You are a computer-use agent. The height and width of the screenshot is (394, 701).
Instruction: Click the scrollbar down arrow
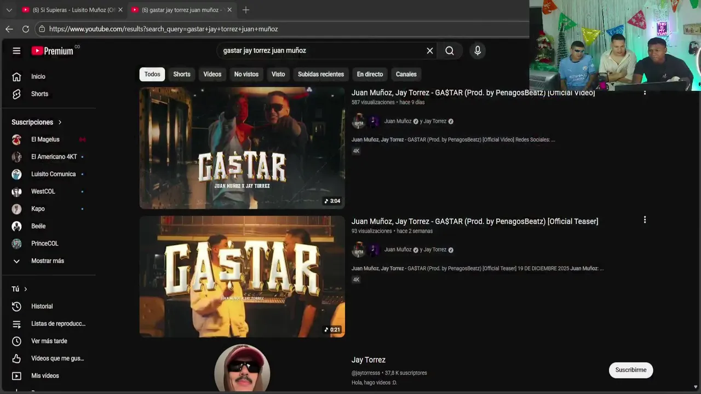tap(696, 387)
